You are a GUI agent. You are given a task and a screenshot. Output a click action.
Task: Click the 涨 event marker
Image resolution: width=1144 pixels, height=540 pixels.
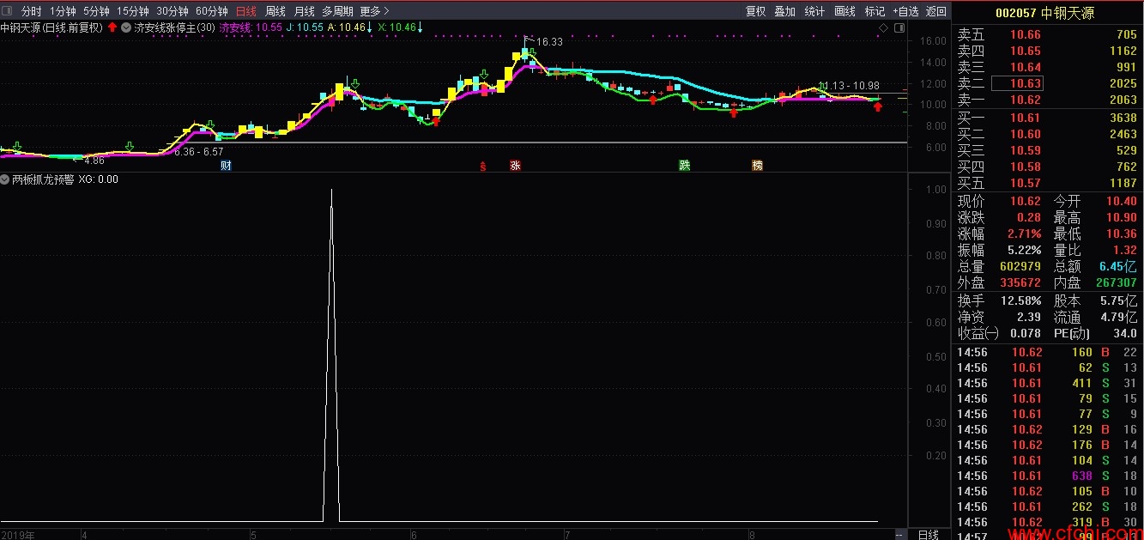pos(515,166)
